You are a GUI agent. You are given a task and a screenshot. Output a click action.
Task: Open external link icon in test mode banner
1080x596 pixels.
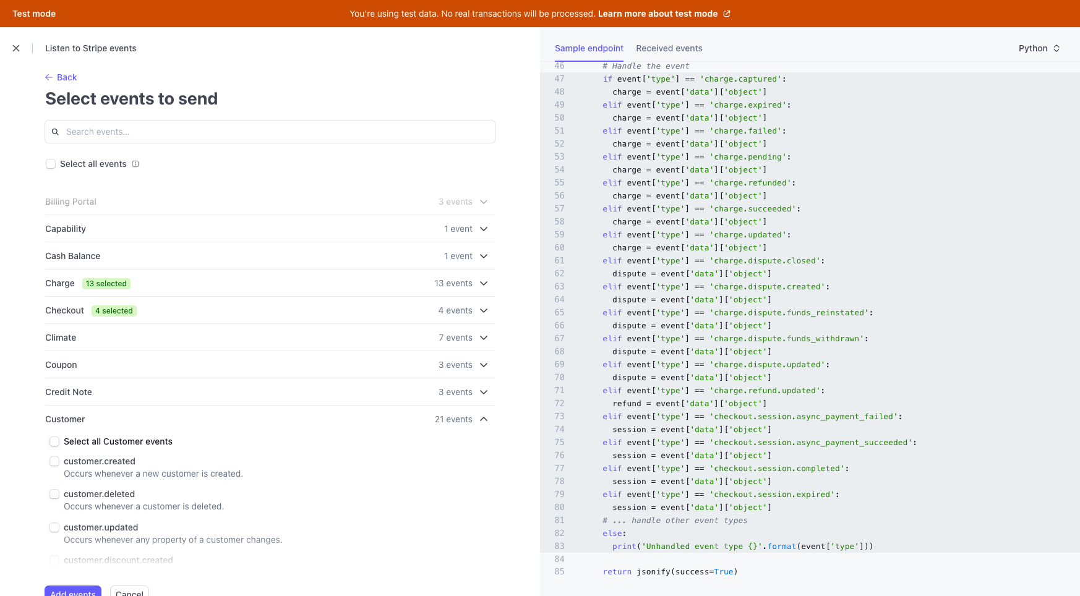[727, 14]
